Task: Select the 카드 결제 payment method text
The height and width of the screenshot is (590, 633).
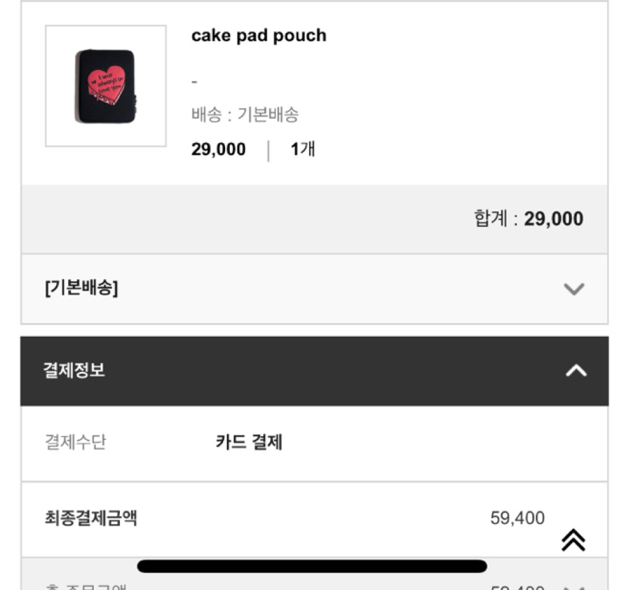Action: click(249, 442)
